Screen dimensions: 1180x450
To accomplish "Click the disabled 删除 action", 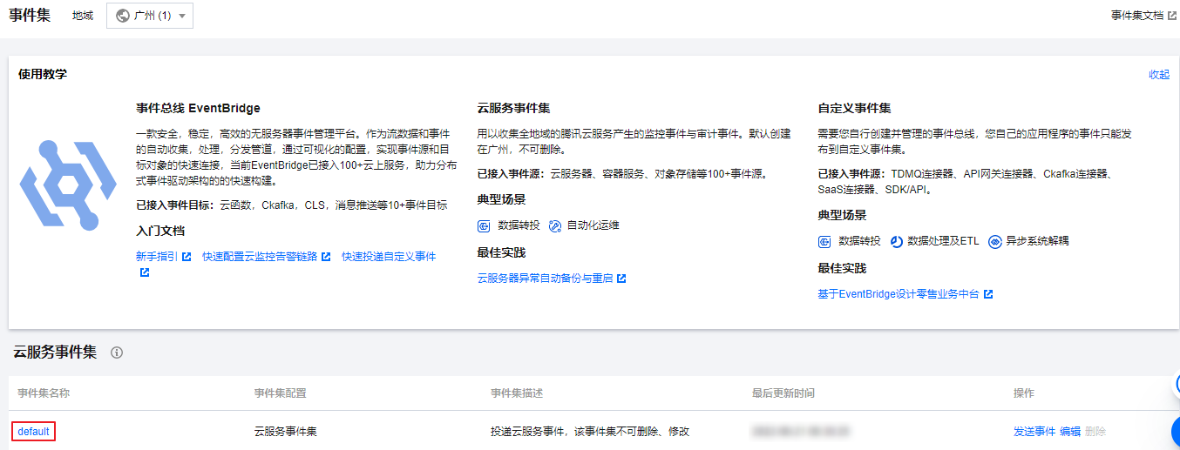I will (x=1095, y=432).
